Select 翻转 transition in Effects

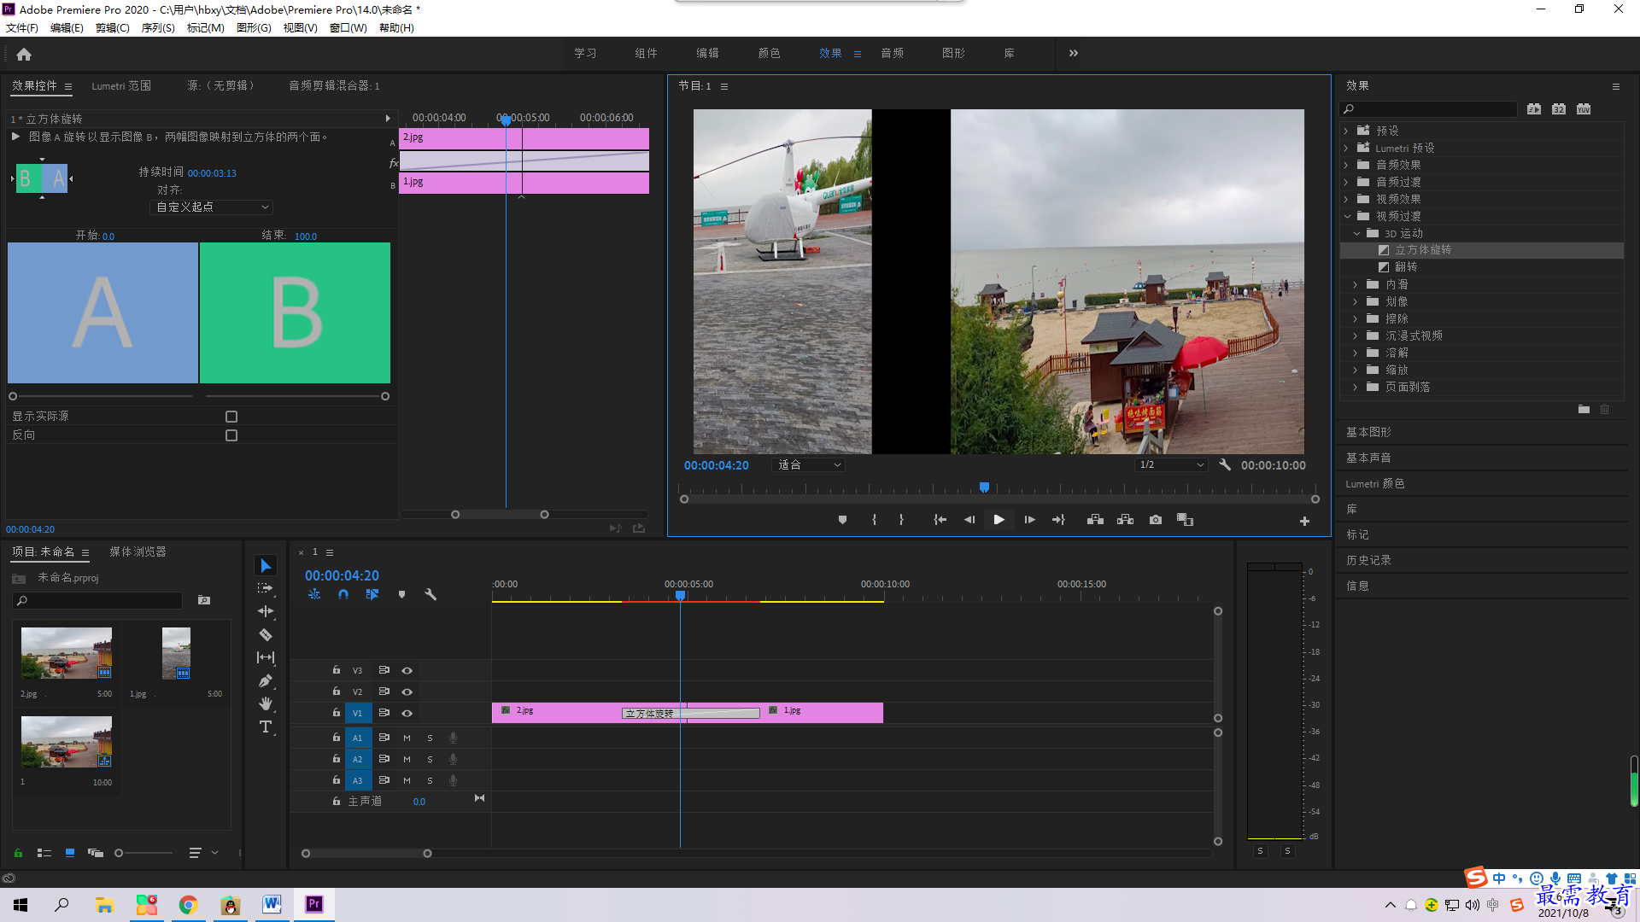(1406, 267)
